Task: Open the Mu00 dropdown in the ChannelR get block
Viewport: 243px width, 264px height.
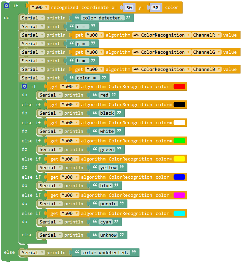Action: [95, 35]
